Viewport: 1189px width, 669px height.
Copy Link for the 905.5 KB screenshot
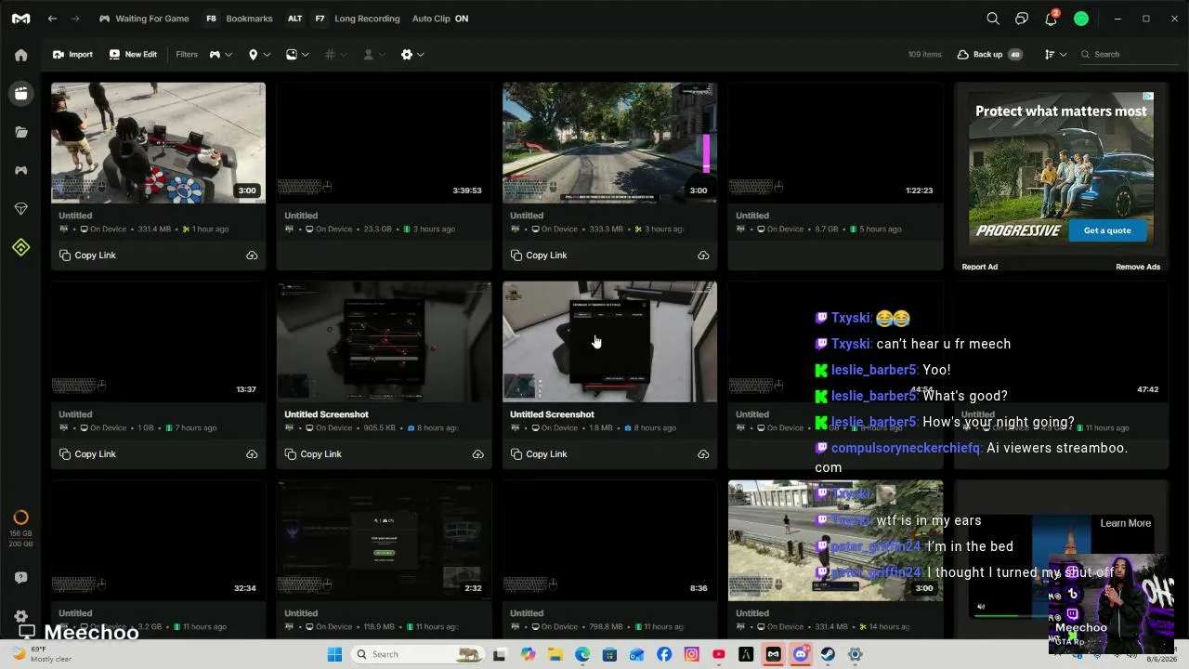point(314,454)
